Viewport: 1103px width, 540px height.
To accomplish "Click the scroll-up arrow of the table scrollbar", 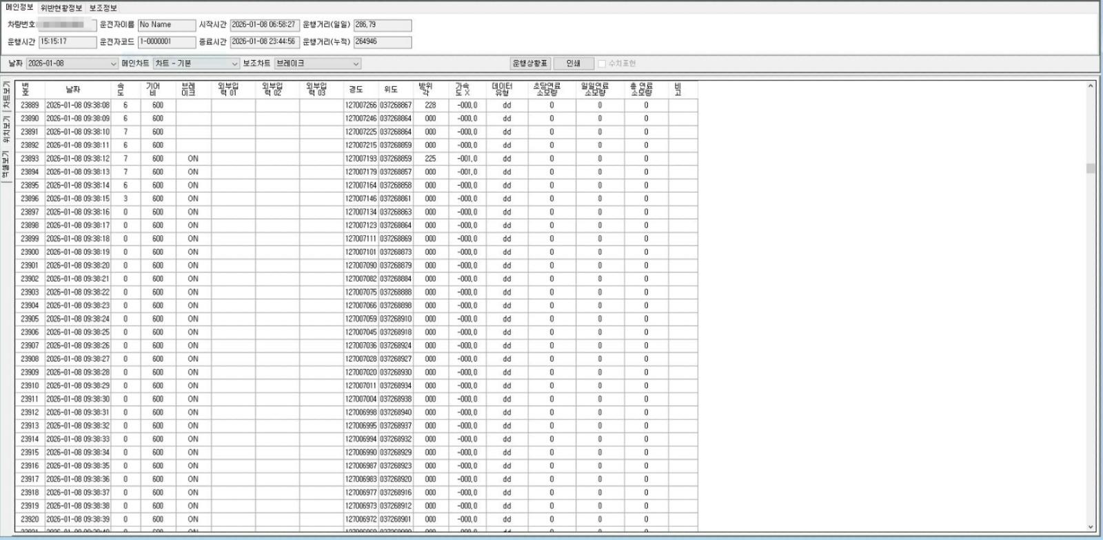I will (1091, 86).
